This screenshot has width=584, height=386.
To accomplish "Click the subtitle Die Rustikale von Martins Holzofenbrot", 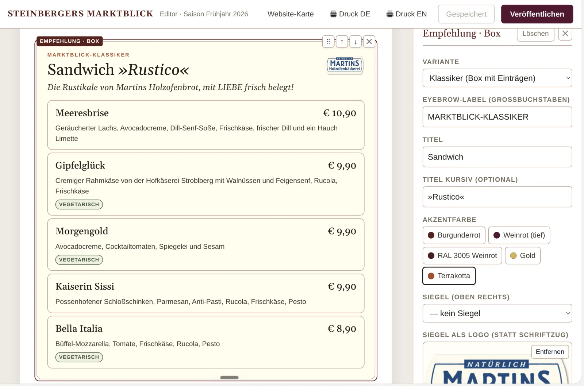I will coord(170,87).
